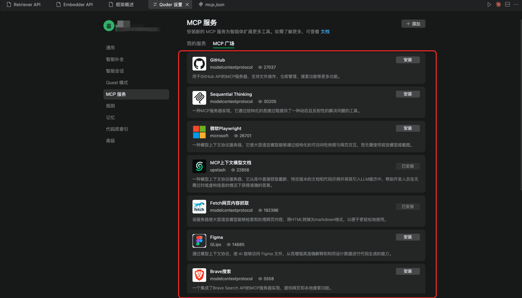Image resolution: width=522 pixels, height=298 pixels.
Task: Install the 微软Playwright service
Action: (x=408, y=128)
